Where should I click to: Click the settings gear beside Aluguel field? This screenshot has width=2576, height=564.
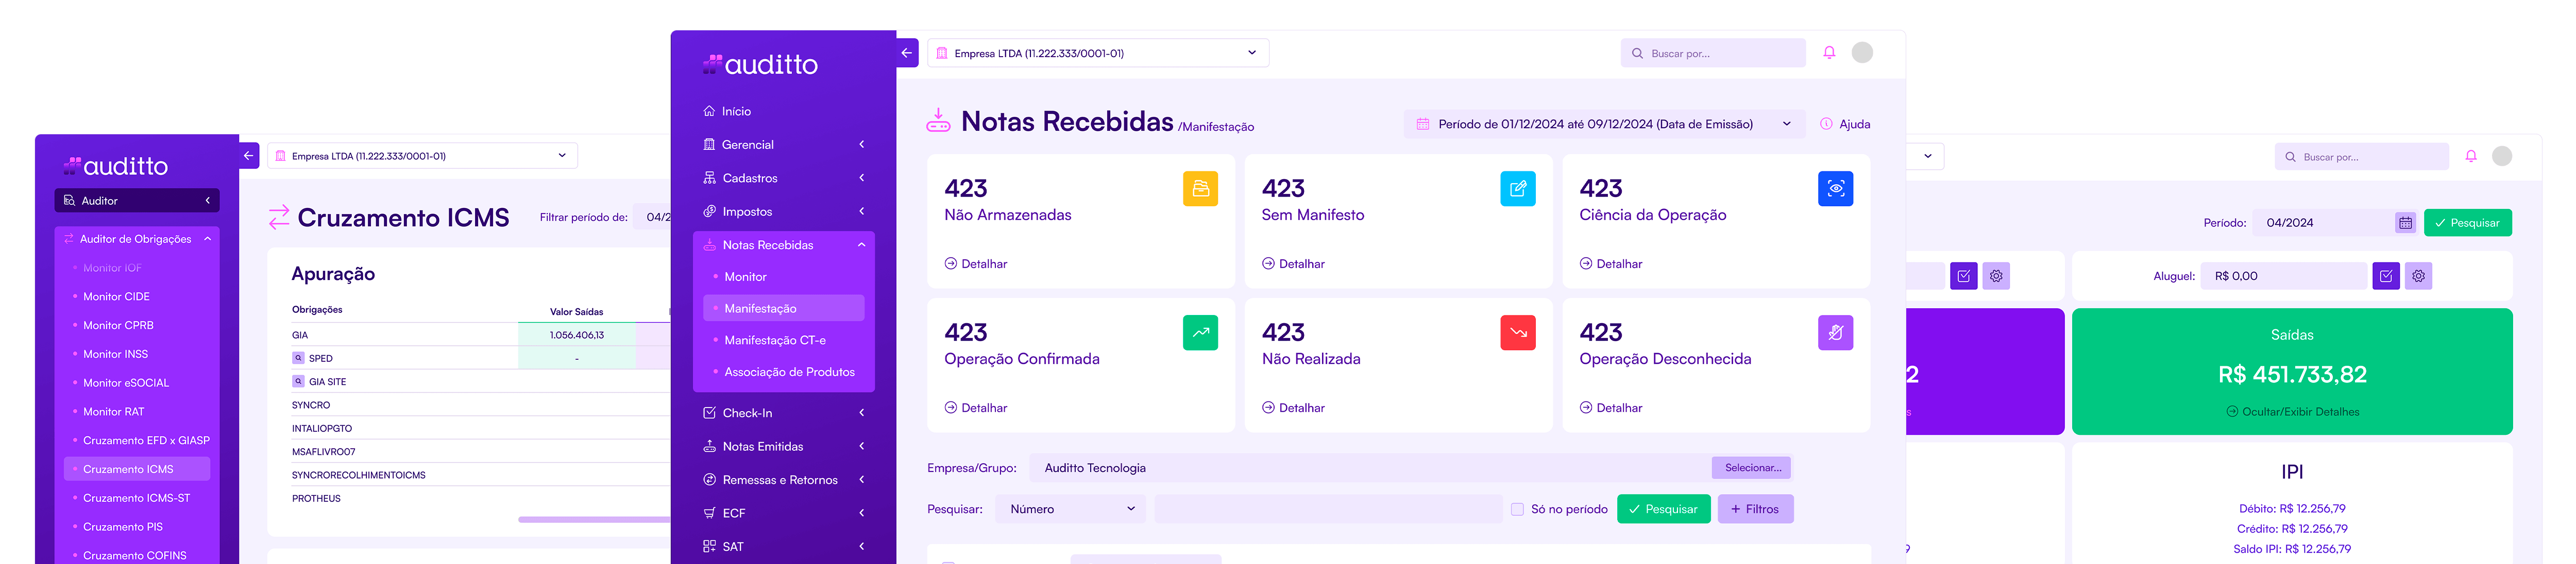(2418, 276)
